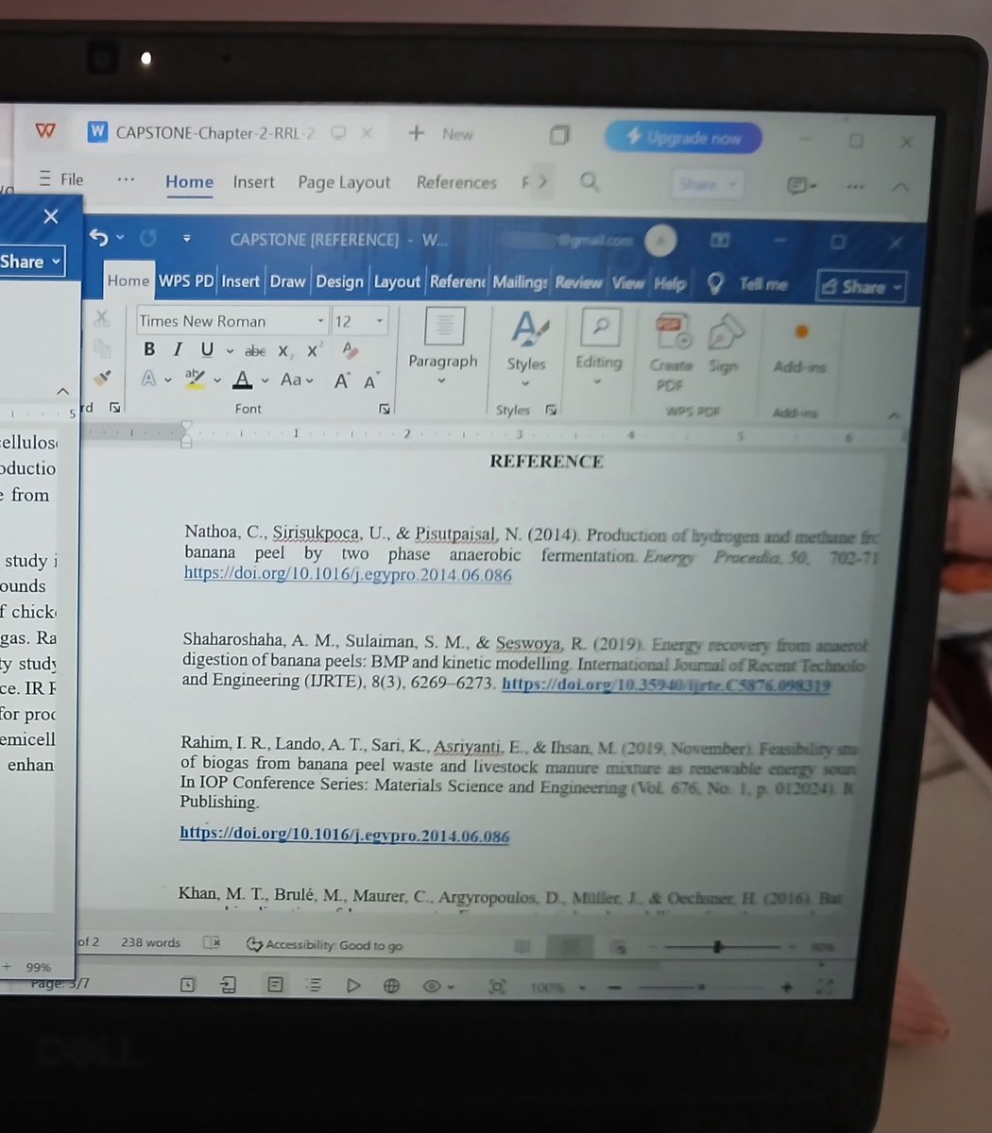Screen dimensions: 992x1133
Task: Click the Format Painter brush icon
Action: pyautogui.click(x=102, y=379)
